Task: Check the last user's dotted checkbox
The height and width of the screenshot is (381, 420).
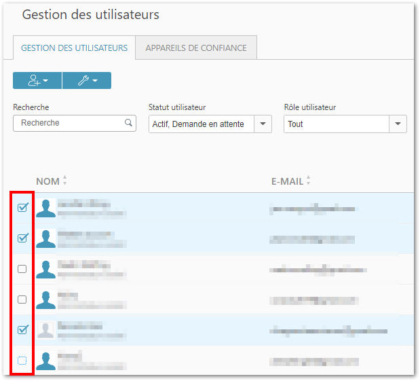Action: point(22,361)
